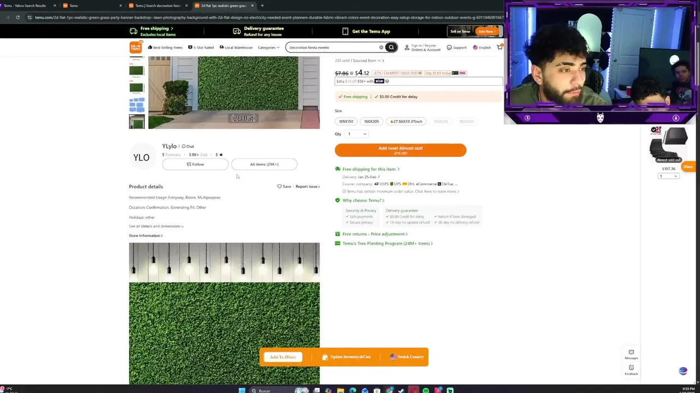Click Add To DSers button

283,357
